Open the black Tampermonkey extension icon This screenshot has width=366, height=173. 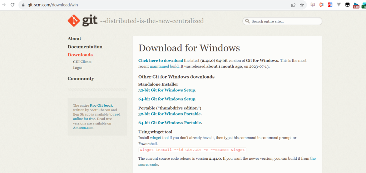(x=347, y=5)
